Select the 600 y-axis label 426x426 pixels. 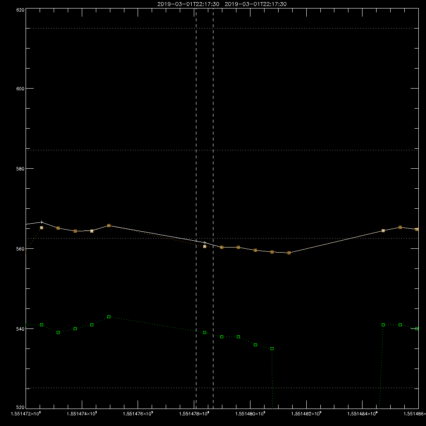point(20,89)
